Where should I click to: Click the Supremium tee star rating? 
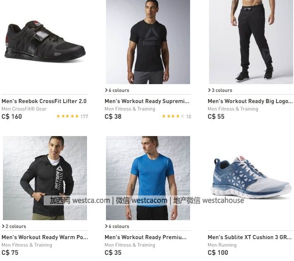coord(176,116)
